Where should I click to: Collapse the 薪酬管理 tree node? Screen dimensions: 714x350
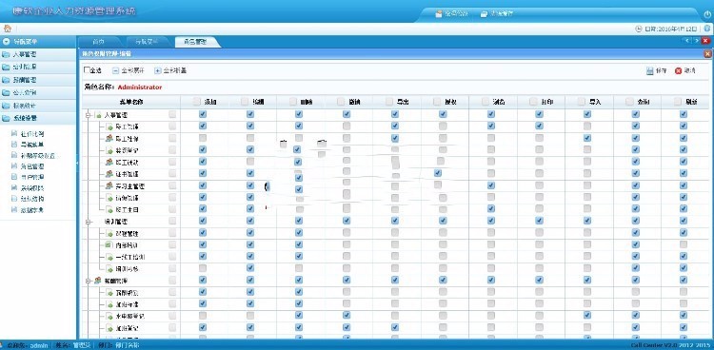(x=89, y=281)
